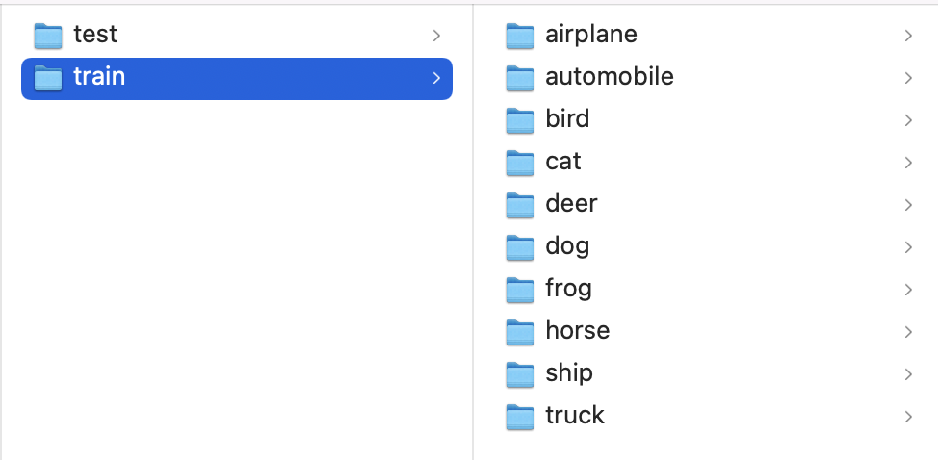Select the test folder icon
This screenshot has width=938, height=460.
point(48,36)
